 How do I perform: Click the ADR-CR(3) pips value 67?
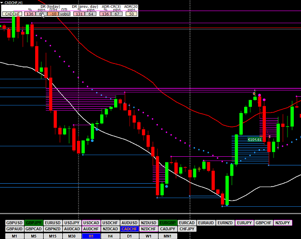pos(117,14)
